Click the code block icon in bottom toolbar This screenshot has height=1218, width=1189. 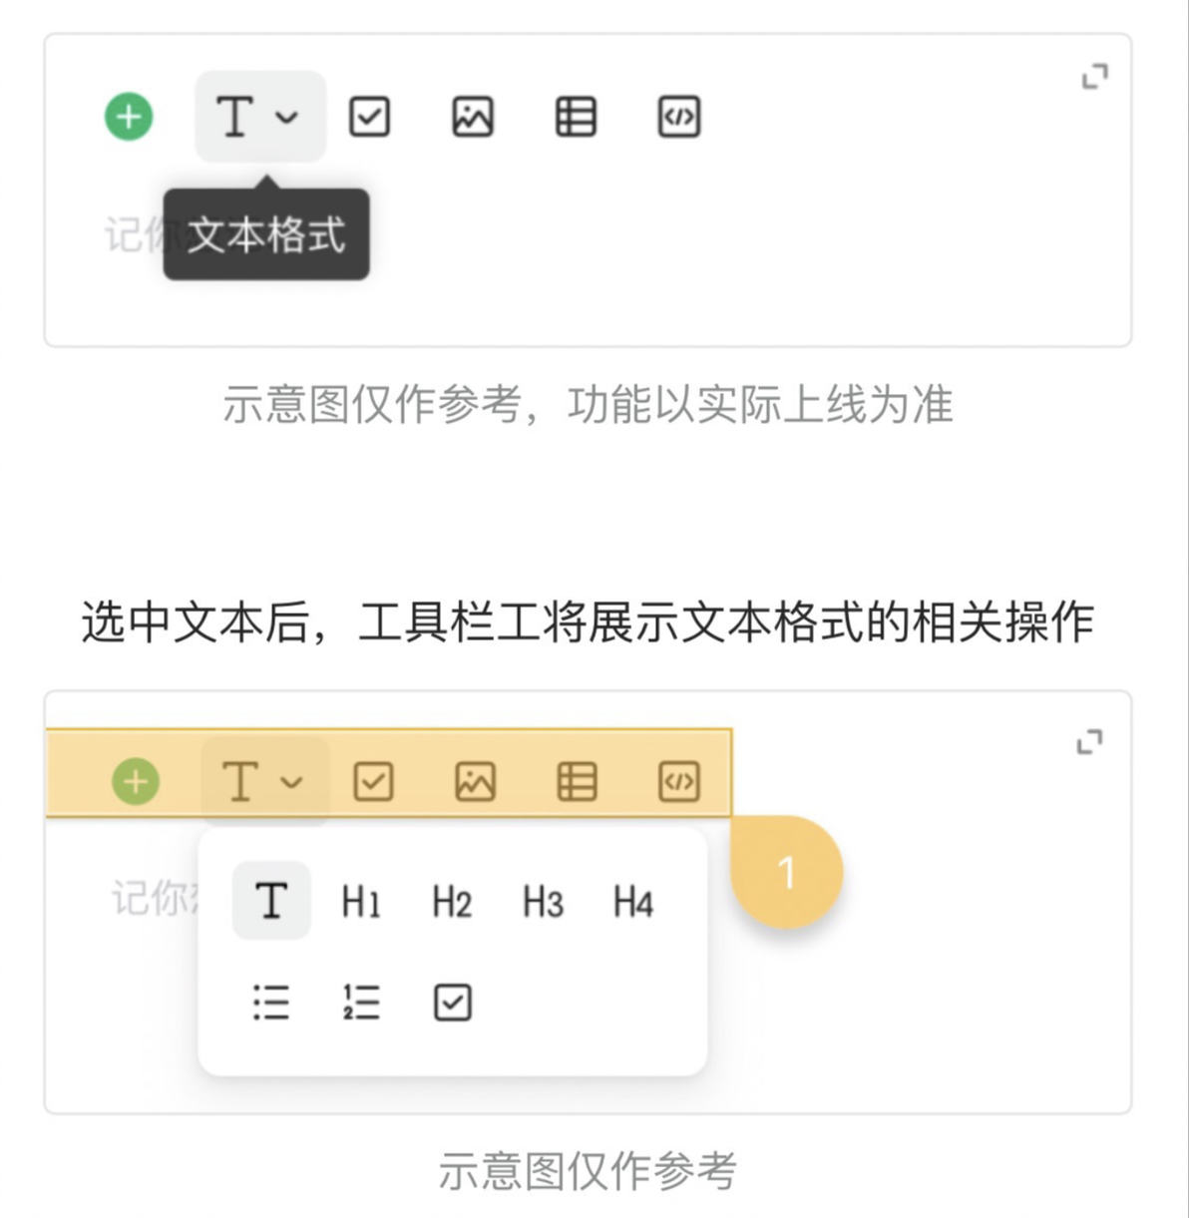pos(679,781)
